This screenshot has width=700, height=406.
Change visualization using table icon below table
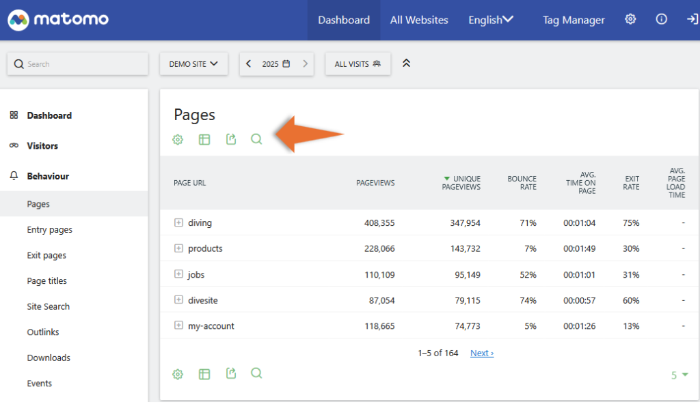point(204,374)
